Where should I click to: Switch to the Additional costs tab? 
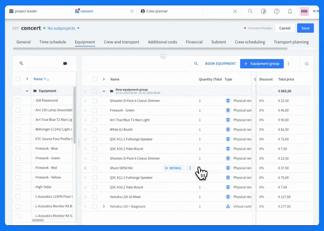click(162, 42)
